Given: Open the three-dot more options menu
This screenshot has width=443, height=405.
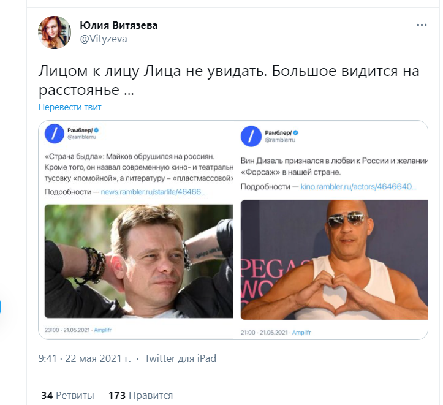Looking at the screenshot, I should (422, 25).
